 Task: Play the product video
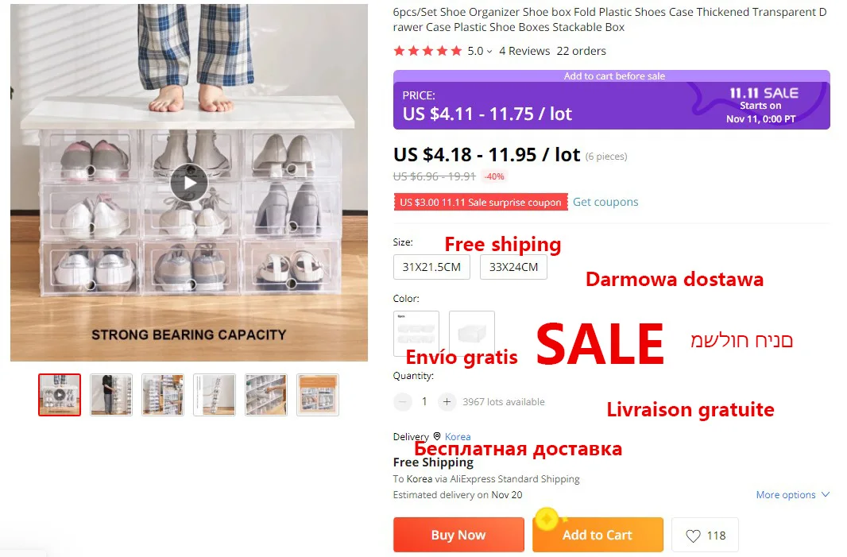coord(189,183)
